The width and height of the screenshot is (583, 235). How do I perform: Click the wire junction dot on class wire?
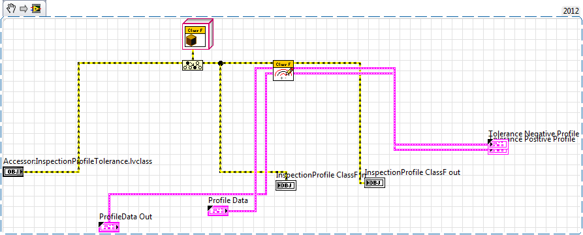pyautogui.click(x=220, y=63)
